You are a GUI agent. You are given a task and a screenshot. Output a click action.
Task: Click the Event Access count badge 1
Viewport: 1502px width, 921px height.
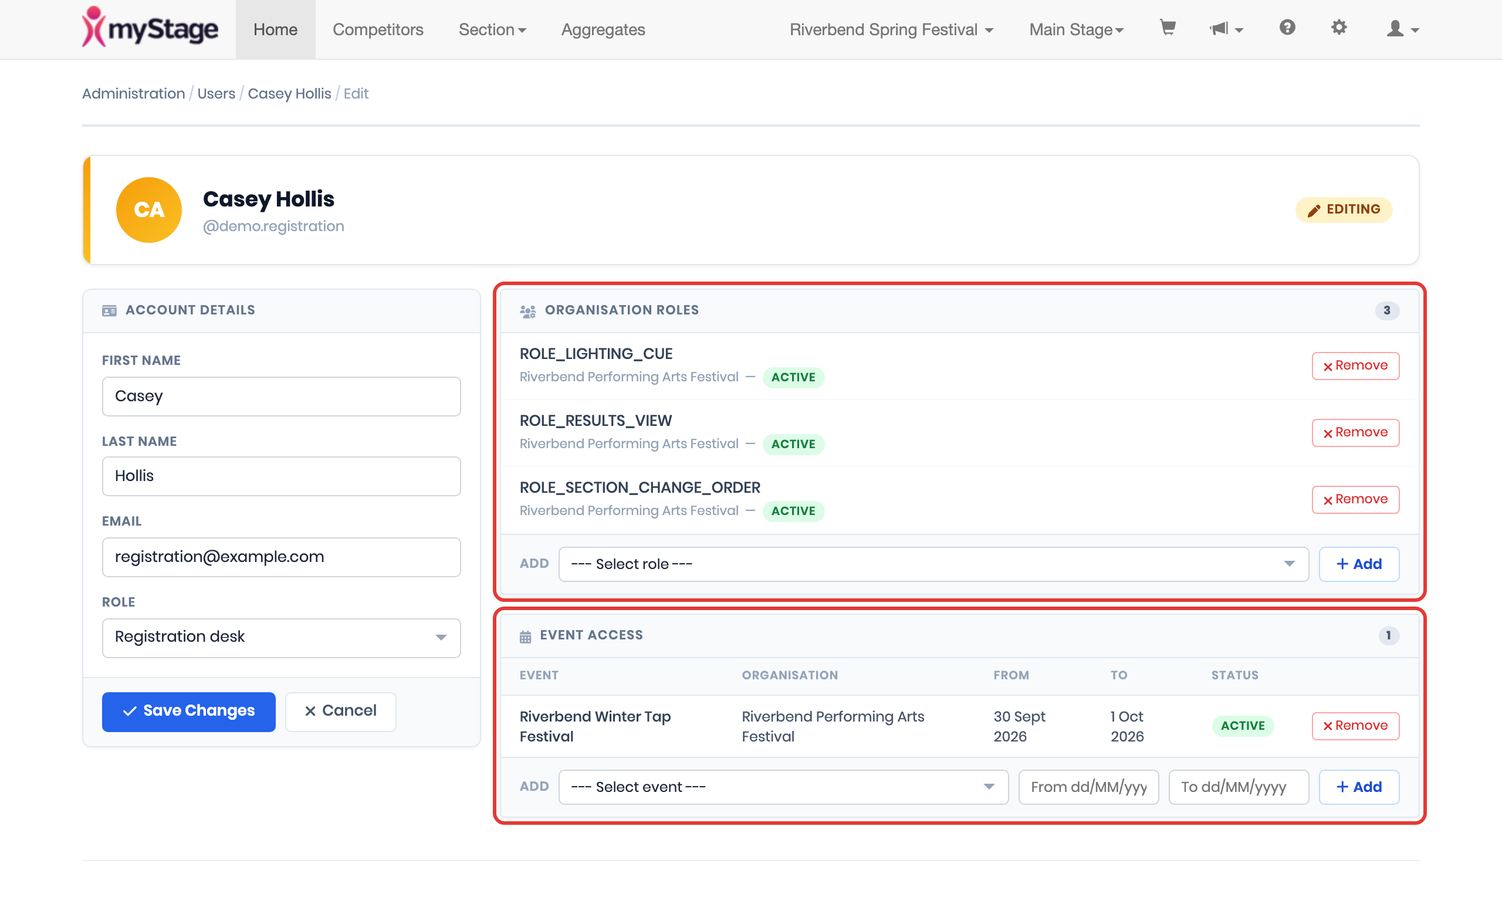click(1389, 636)
